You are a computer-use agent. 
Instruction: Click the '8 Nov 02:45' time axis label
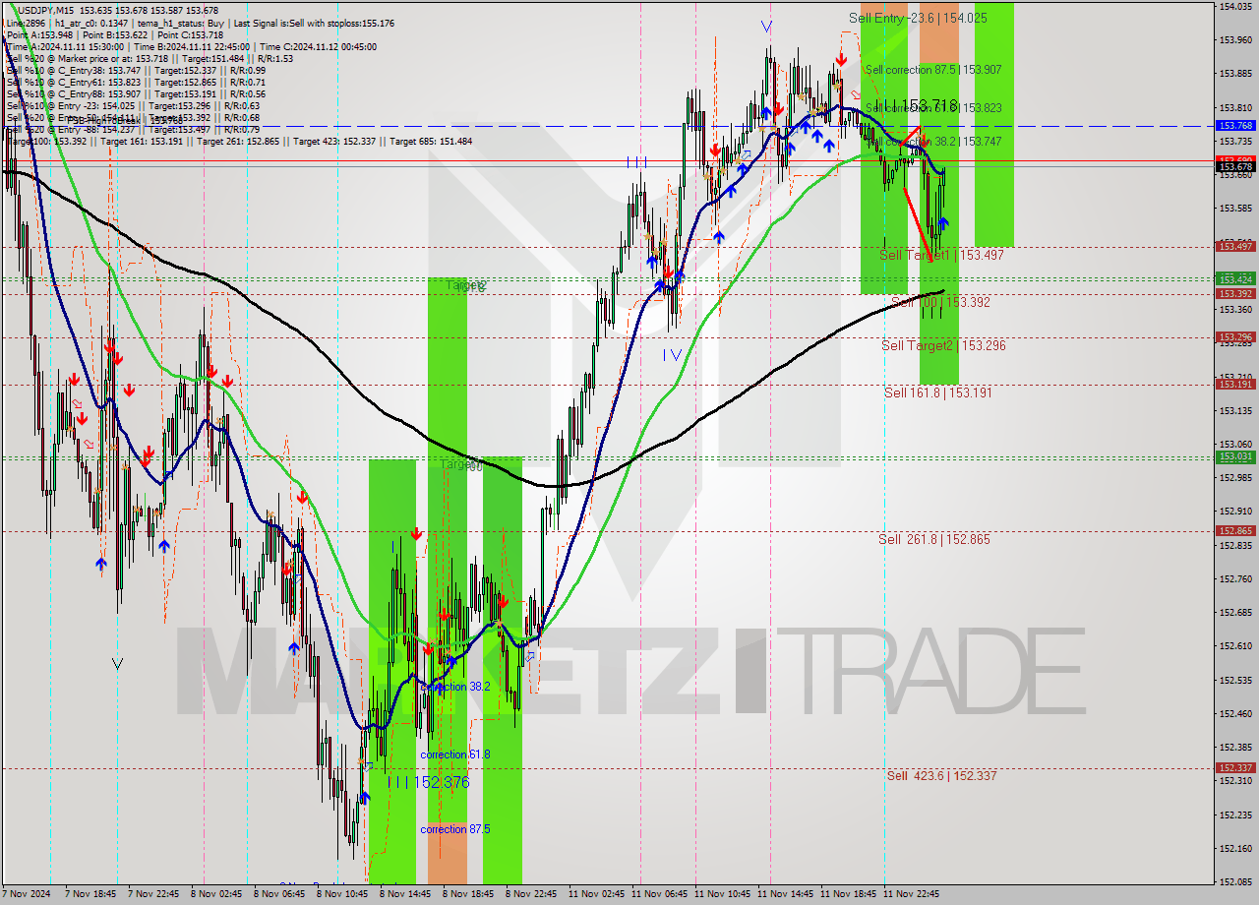(214, 894)
